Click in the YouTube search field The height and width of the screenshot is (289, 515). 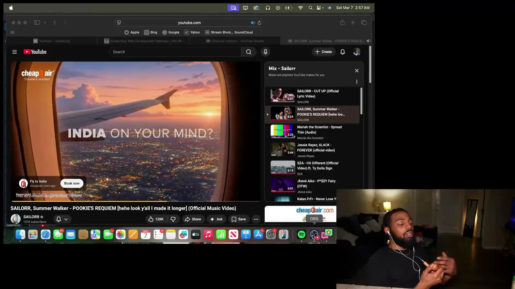click(175, 52)
